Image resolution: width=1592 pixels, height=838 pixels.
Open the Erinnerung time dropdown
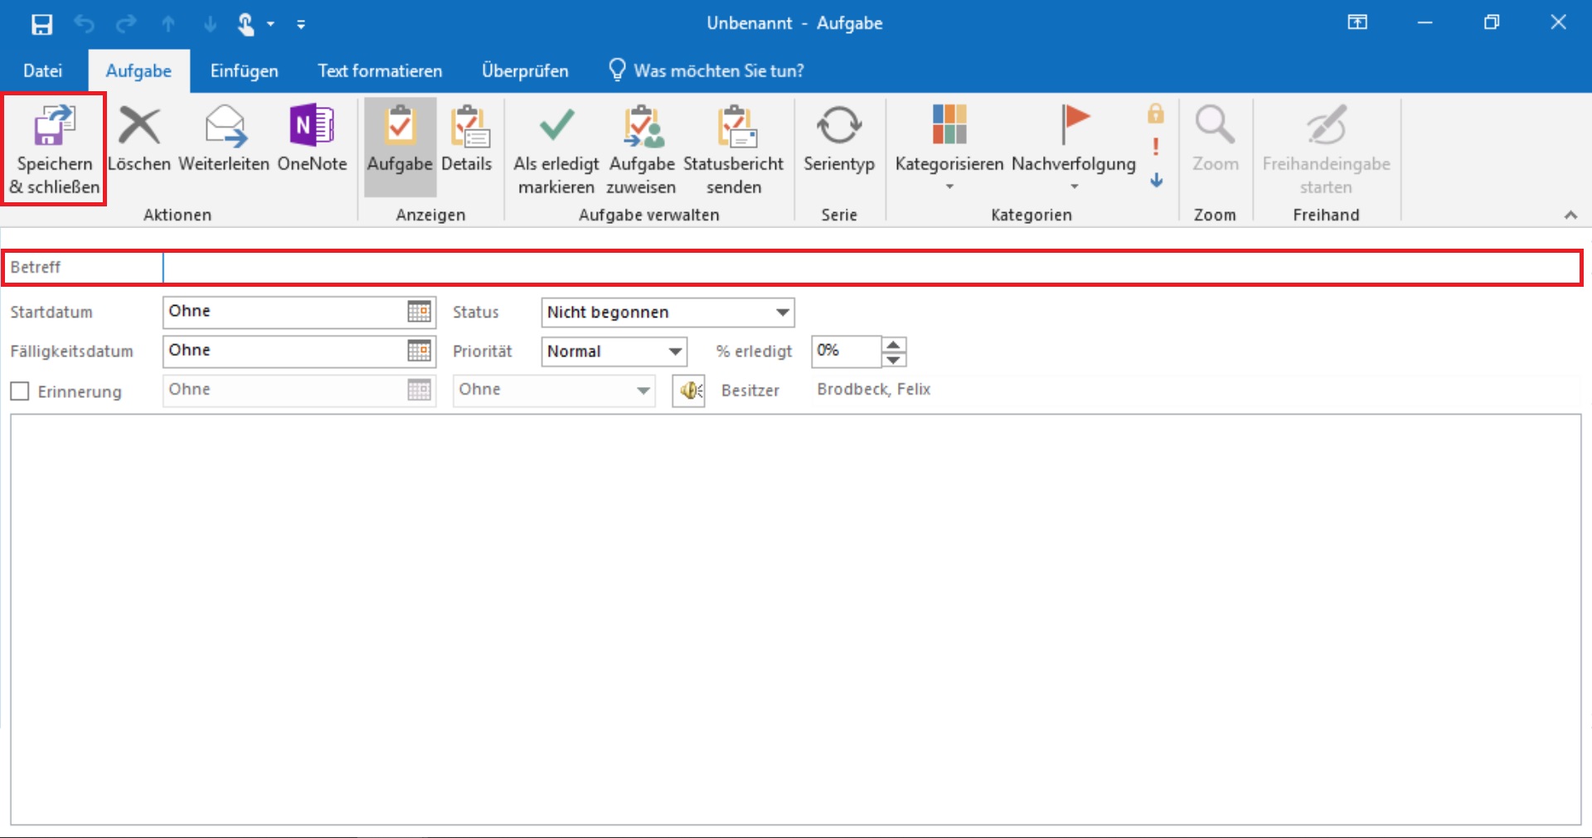tap(554, 390)
